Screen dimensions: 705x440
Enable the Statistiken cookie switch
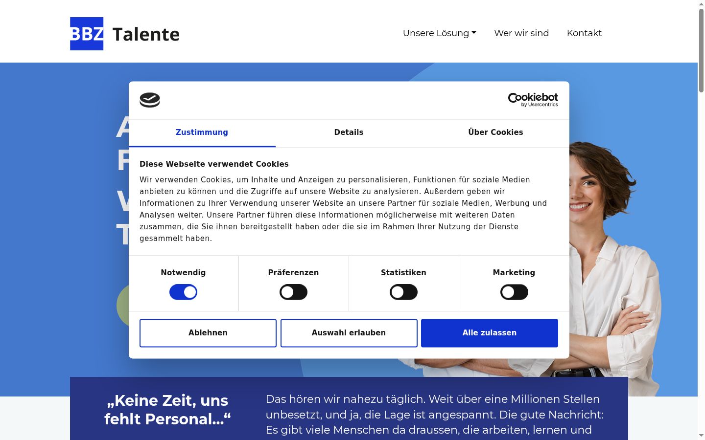403,292
